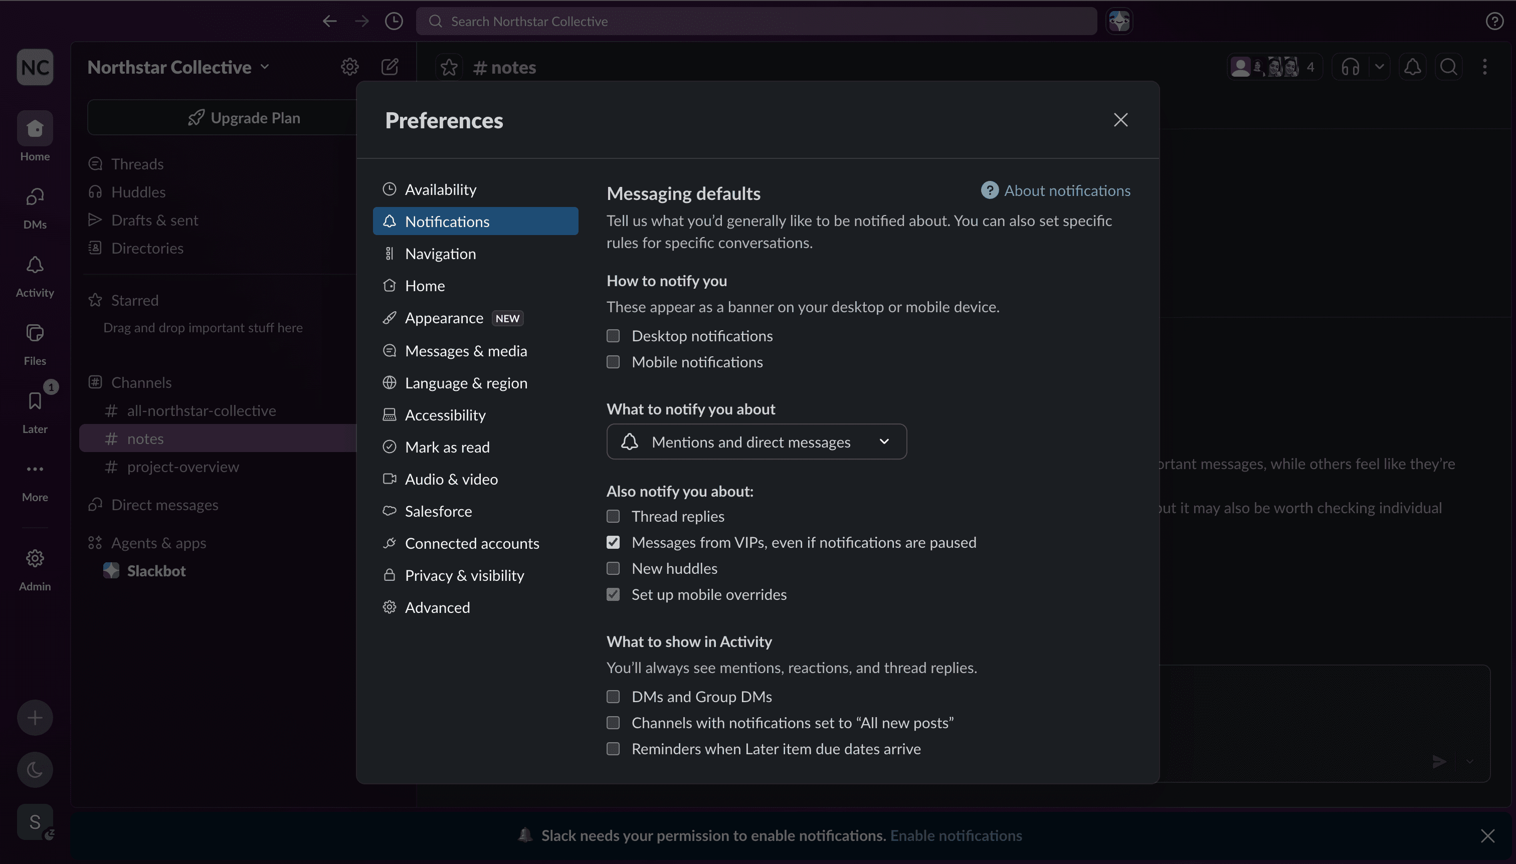This screenshot has height=864, width=1516.
Task: Open Privacy & visibility preferences tab
Action: click(x=475, y=576)
